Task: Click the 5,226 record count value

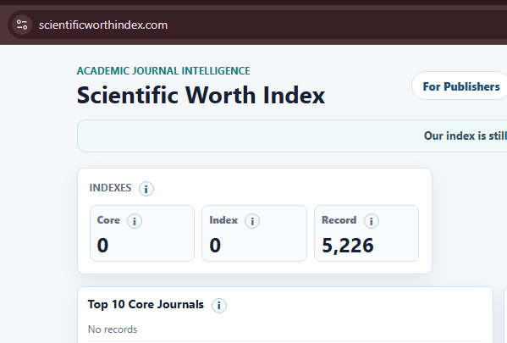Action: click(348, 246)
